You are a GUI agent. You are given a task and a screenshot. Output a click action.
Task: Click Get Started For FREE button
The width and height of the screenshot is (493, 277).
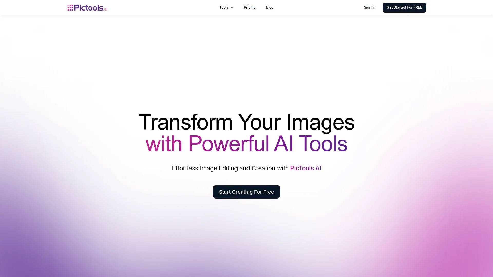click(404, 7)
